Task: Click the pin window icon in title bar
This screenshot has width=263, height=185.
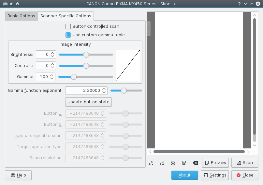Action: tap(11, 4)
